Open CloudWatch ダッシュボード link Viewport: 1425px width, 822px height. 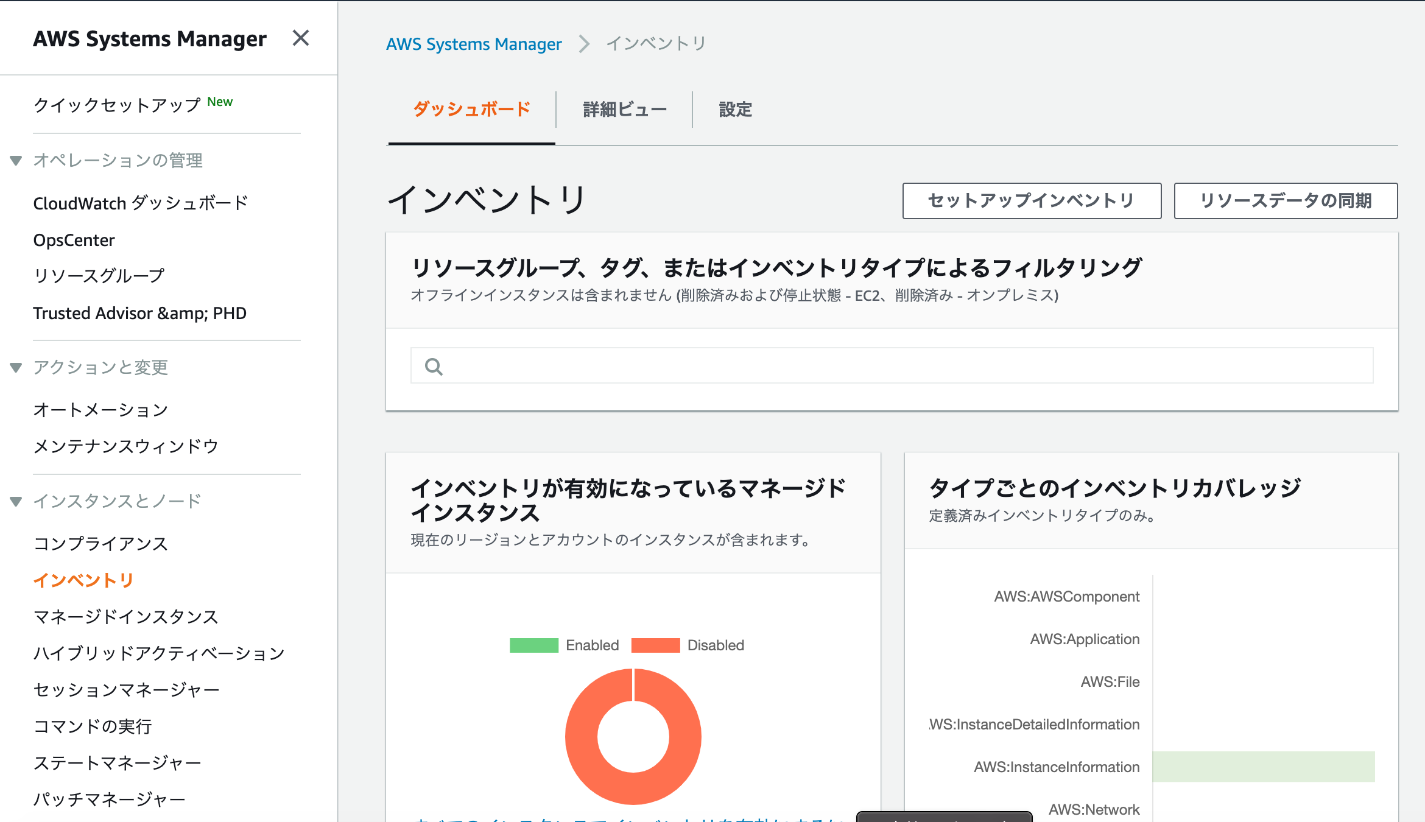pyautogui.click(x=141, y=203)
